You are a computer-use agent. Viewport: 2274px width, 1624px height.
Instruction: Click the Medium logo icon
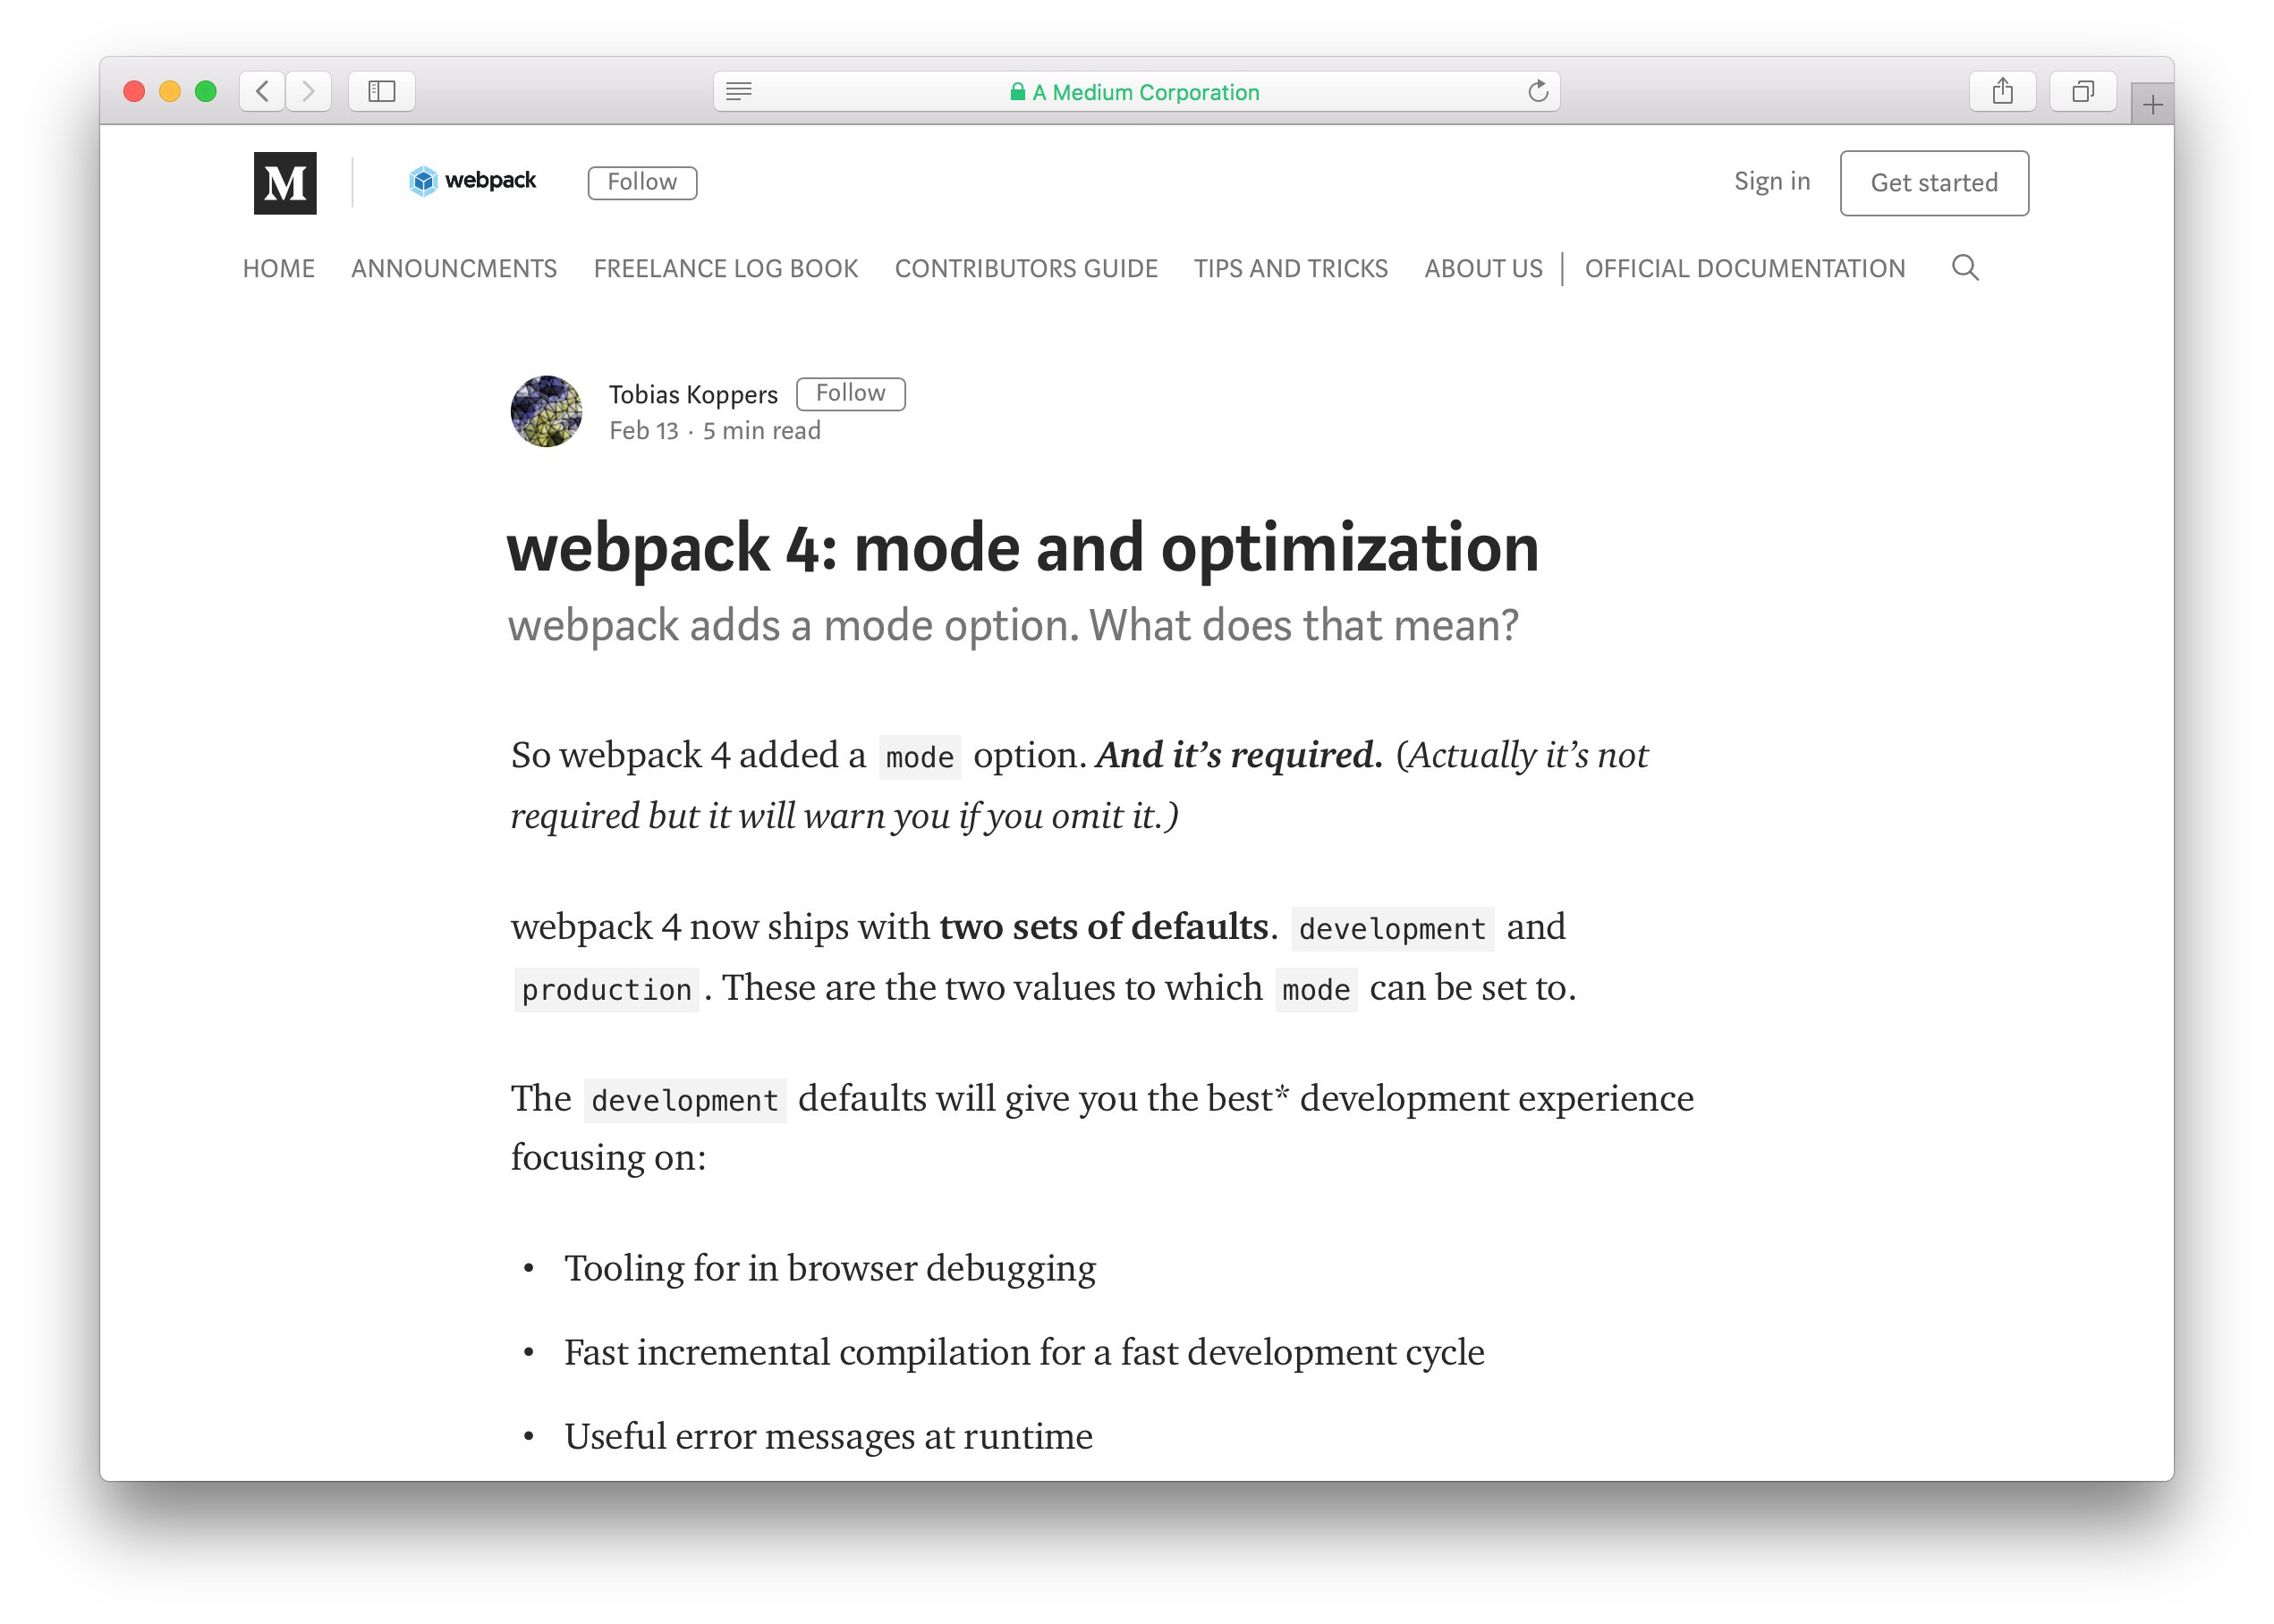tap(285, 183)
